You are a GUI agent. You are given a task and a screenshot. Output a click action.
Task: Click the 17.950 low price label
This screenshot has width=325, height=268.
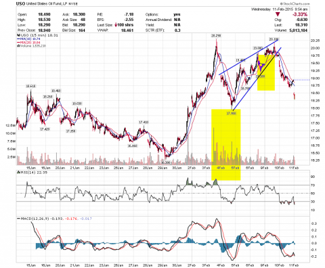232,113
